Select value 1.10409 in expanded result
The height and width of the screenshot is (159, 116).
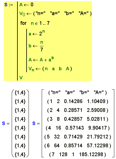pos(96,101)
